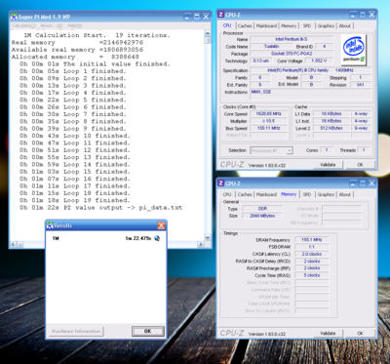Click Validate in the upper CPU-Z window
Viewport: 390px width, 364px height.
tap(328, 165)
